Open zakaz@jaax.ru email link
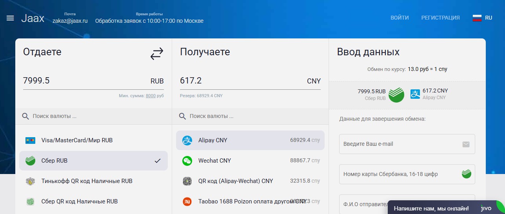Viewport: 505px width, 214px height. point(70,21)
